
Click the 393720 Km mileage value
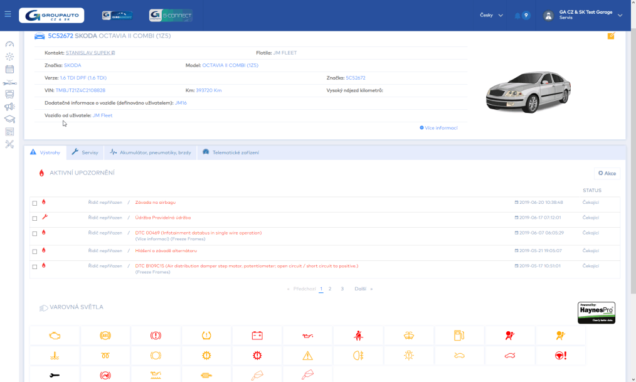click(x=208, y=90)
